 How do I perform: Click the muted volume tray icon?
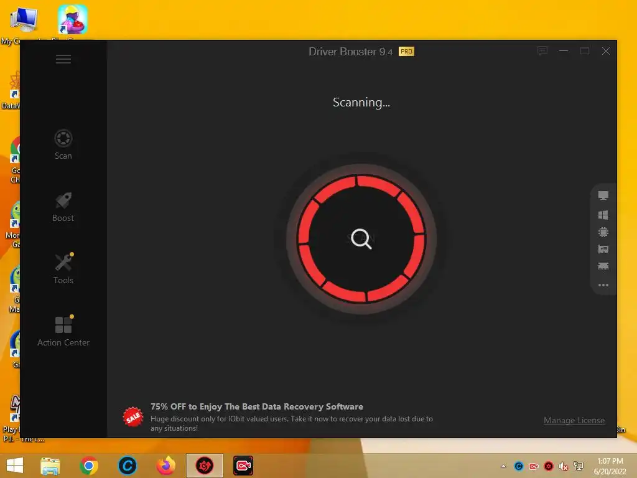(x=564, y=466)
